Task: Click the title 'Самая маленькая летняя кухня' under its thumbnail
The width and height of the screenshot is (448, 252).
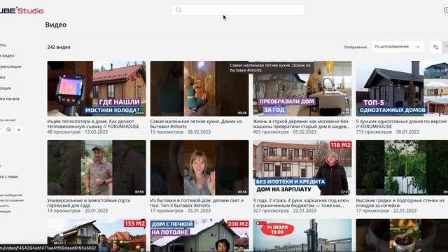Action: pyautogui.click(x=196, y=124)
